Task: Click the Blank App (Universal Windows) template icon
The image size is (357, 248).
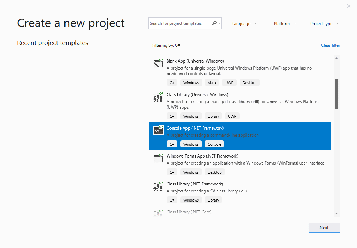Action: [158, 63]
